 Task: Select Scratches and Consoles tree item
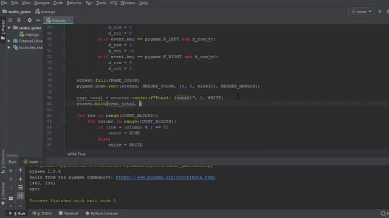pyautogui.click(x=28, y=47)
